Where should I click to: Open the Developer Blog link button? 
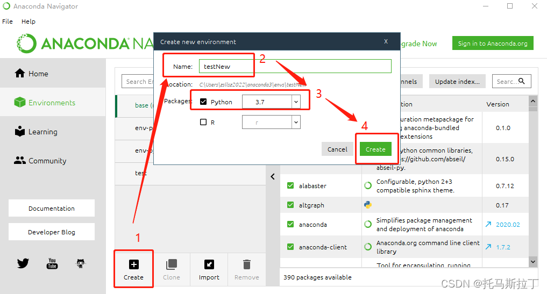(51, 232)
